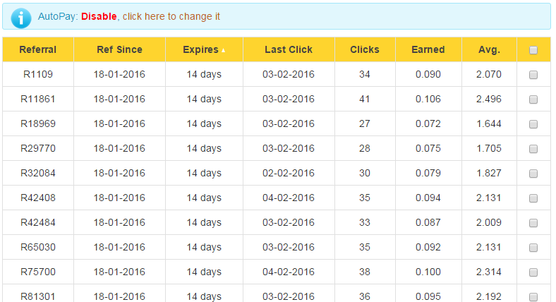
Task: Click referral R32084 in the list
Action: [x=38, y=174]
